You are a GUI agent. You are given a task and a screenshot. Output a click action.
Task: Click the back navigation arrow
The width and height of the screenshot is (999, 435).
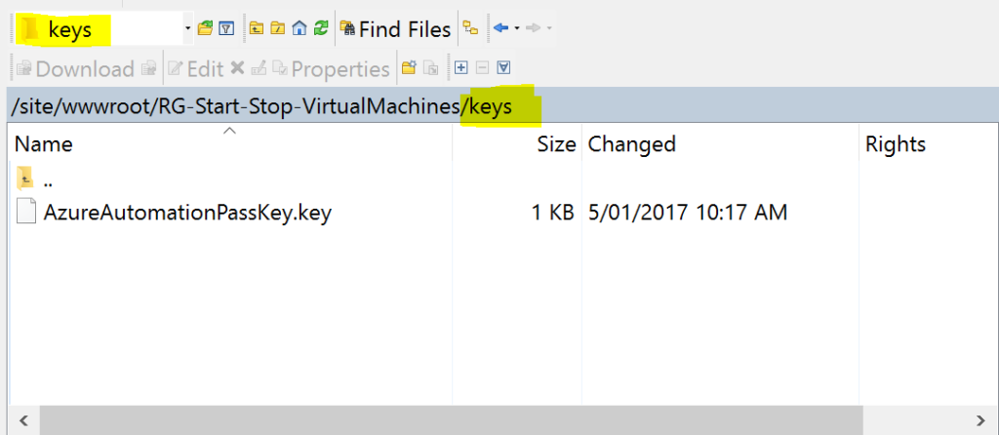[x=501, y=29]
